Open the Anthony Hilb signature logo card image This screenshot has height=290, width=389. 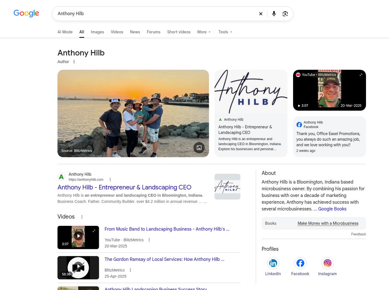click(251, 92)
